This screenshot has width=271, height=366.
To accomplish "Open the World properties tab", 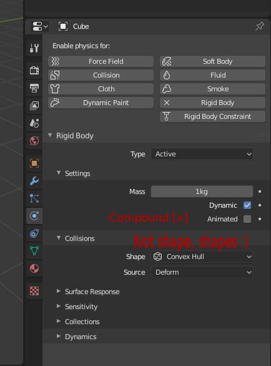I will 34,141.
